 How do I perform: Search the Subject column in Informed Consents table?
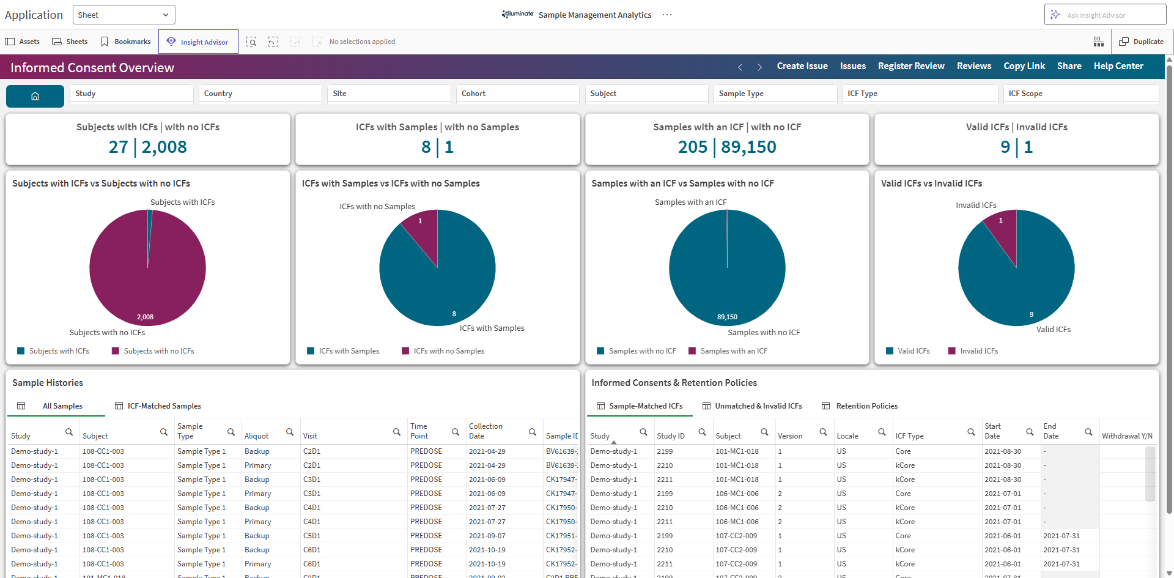point(764,432)
